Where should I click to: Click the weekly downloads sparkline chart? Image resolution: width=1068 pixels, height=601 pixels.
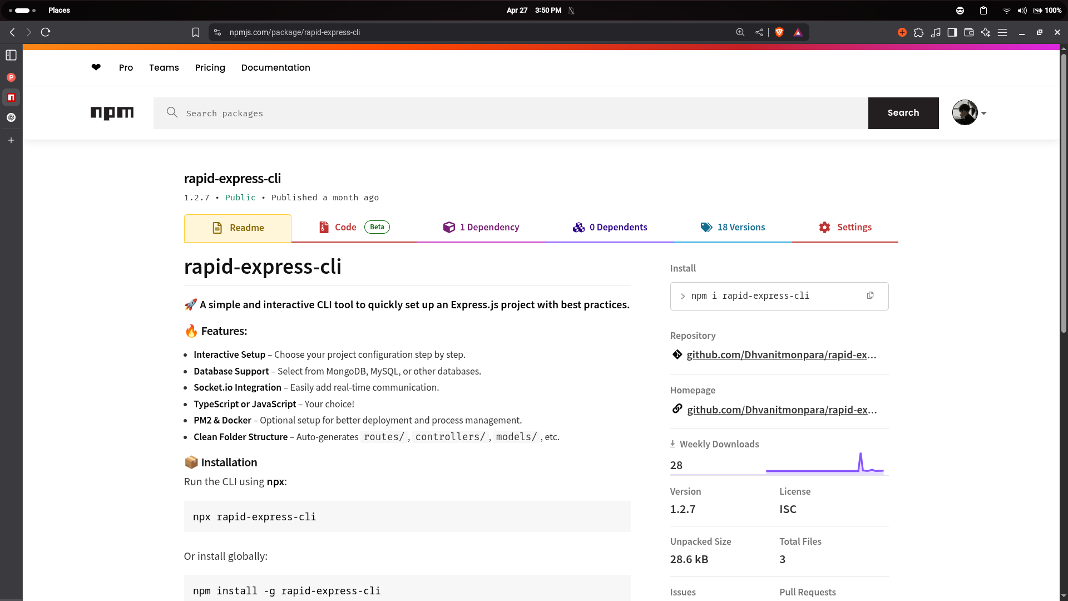pyautogui.click(x=825, y=463)
